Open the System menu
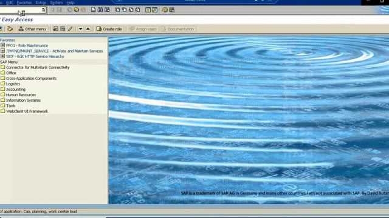This screenshot has width=389, height=218. pos(57,2)
